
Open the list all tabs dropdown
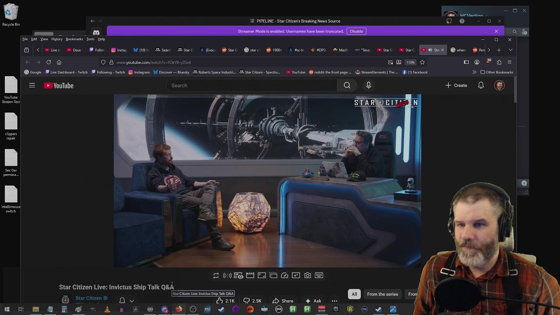coord(510,50)
